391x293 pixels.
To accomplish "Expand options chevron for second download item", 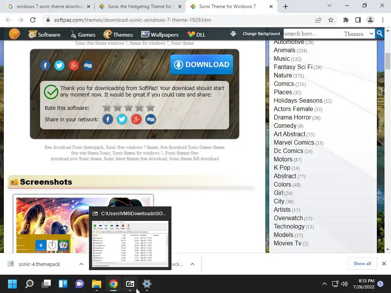I will (x=192, y=264).
